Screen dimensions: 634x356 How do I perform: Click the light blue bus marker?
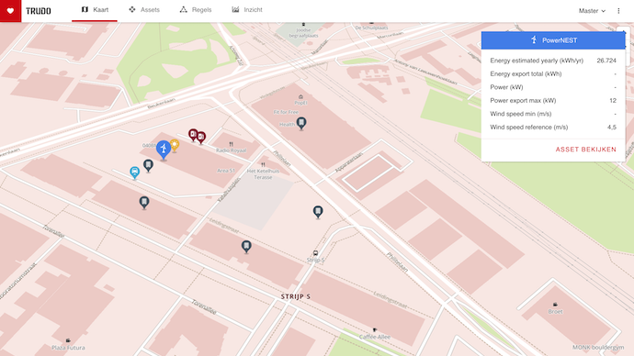coord(135,172)
